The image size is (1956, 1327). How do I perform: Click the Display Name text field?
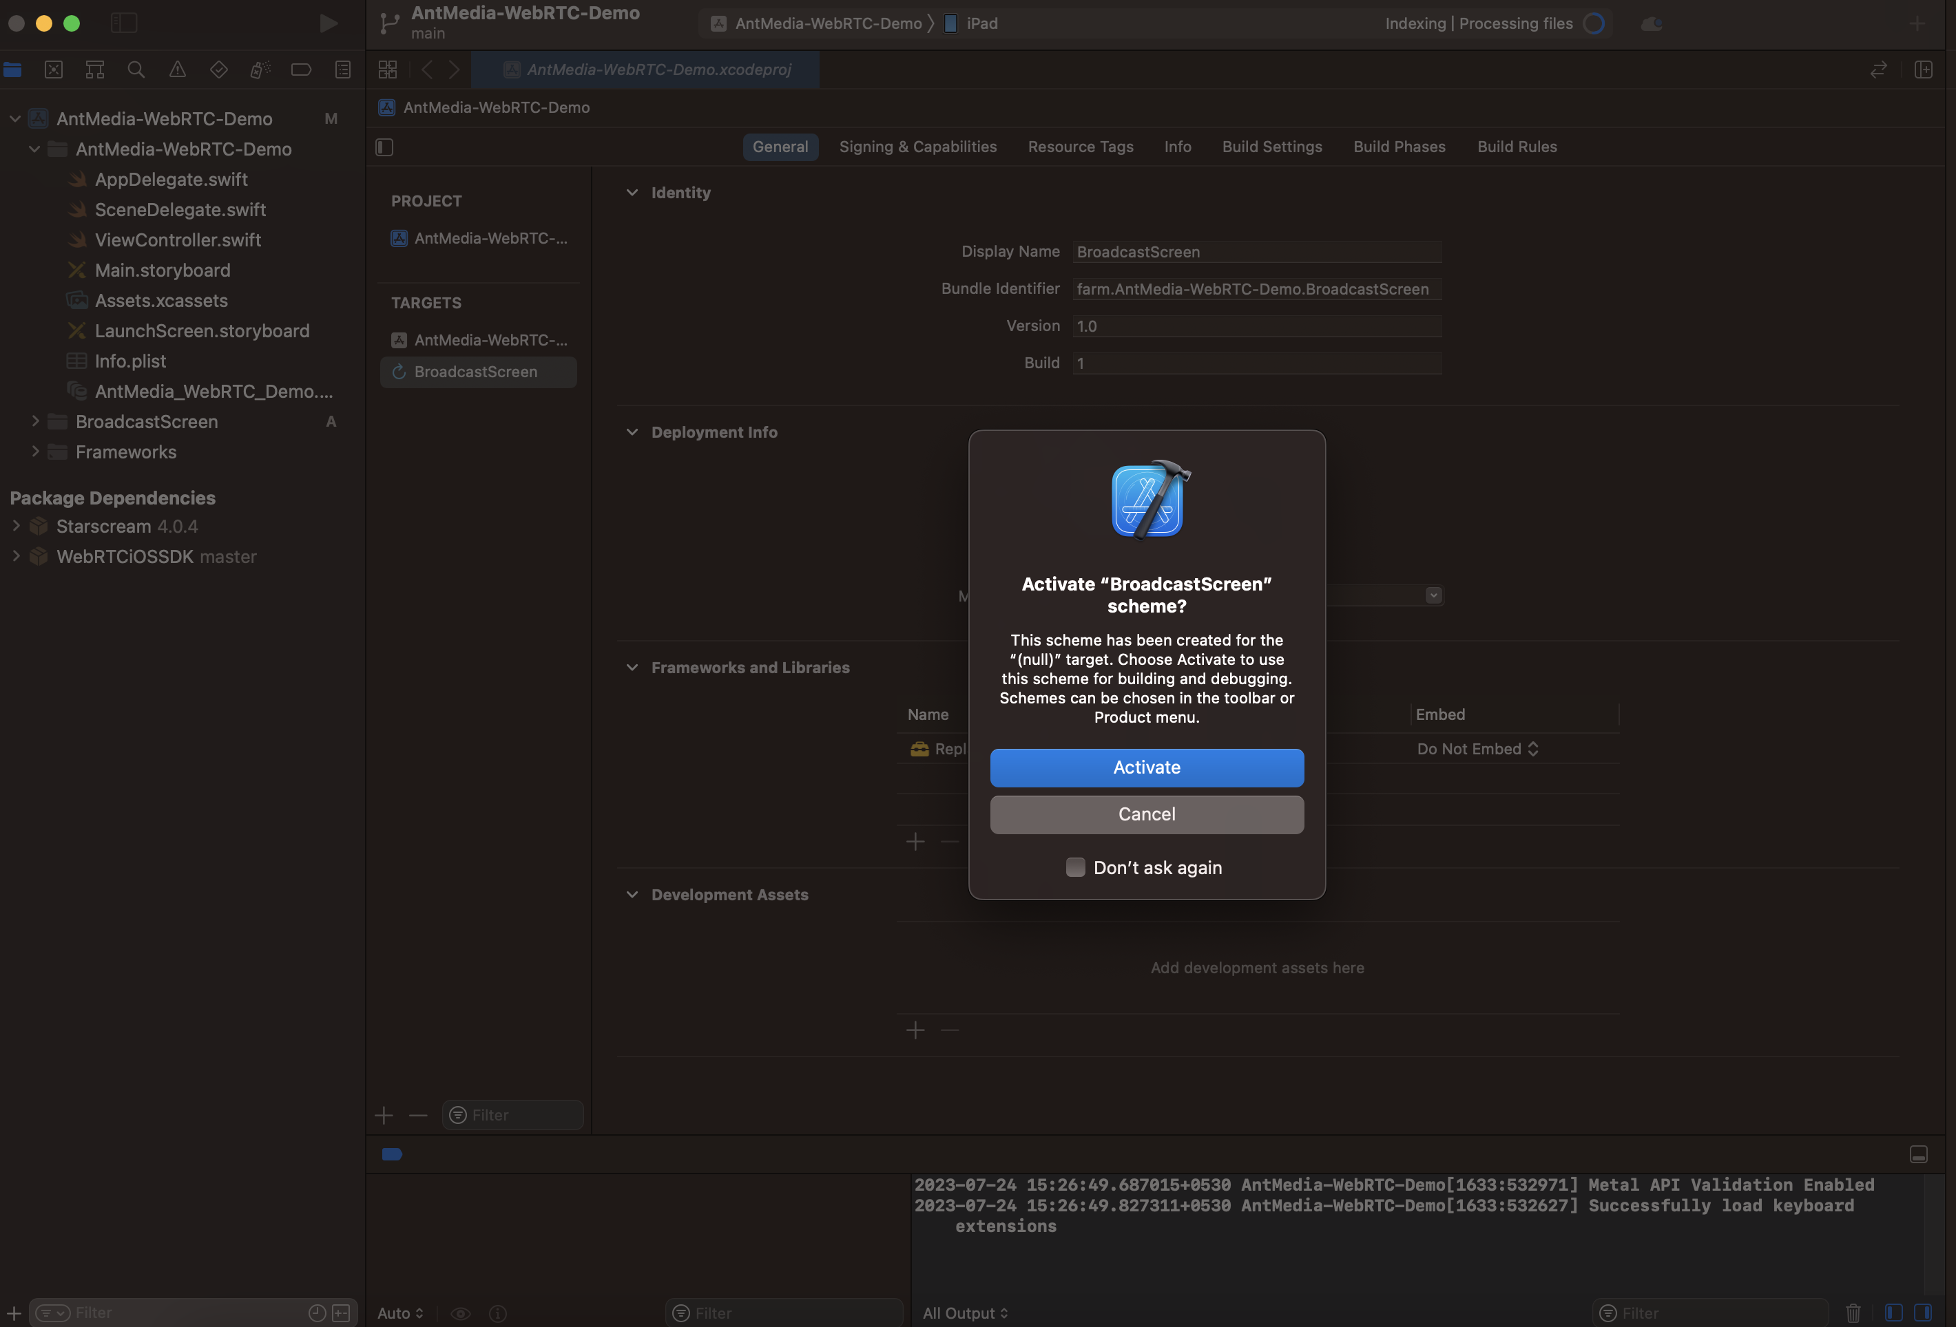[x=1256, y=253]
